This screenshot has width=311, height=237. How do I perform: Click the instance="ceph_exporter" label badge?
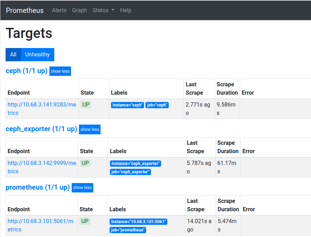click(x=135, y=164)
